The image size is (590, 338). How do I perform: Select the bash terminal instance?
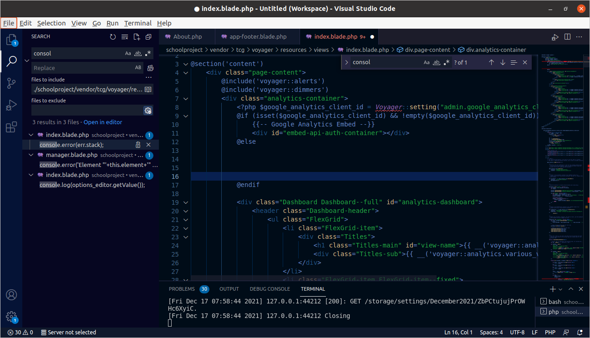pos(561,302)
